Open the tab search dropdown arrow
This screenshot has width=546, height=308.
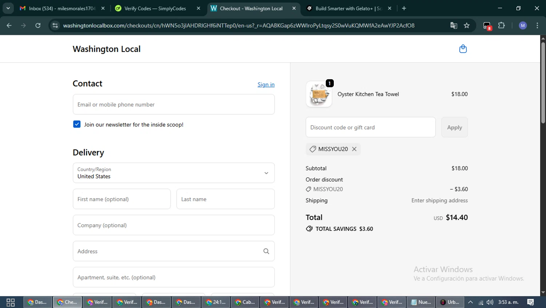[8, 8]
